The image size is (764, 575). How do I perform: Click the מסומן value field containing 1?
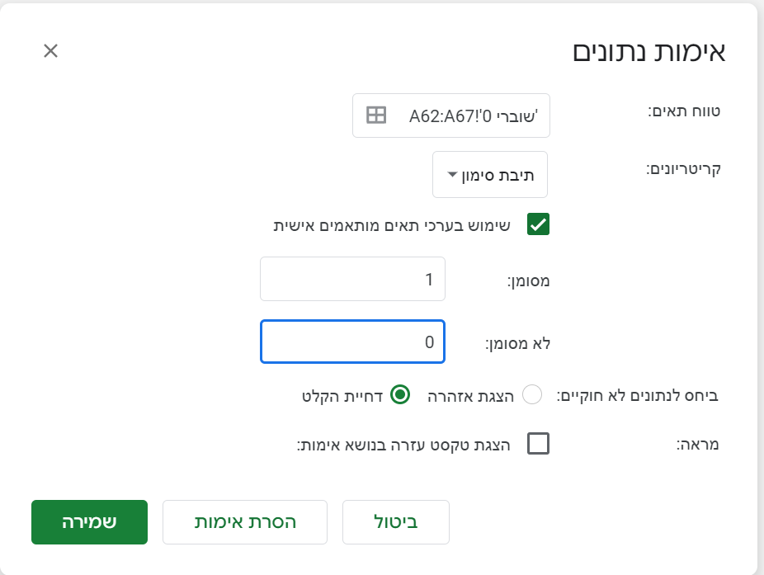[x=352, y=280]
